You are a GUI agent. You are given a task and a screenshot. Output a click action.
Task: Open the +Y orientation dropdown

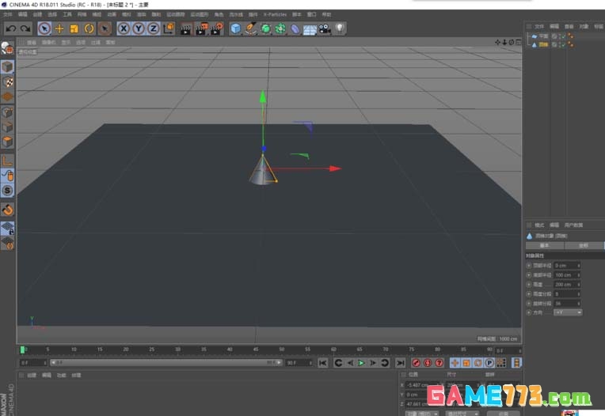(568, 312)
